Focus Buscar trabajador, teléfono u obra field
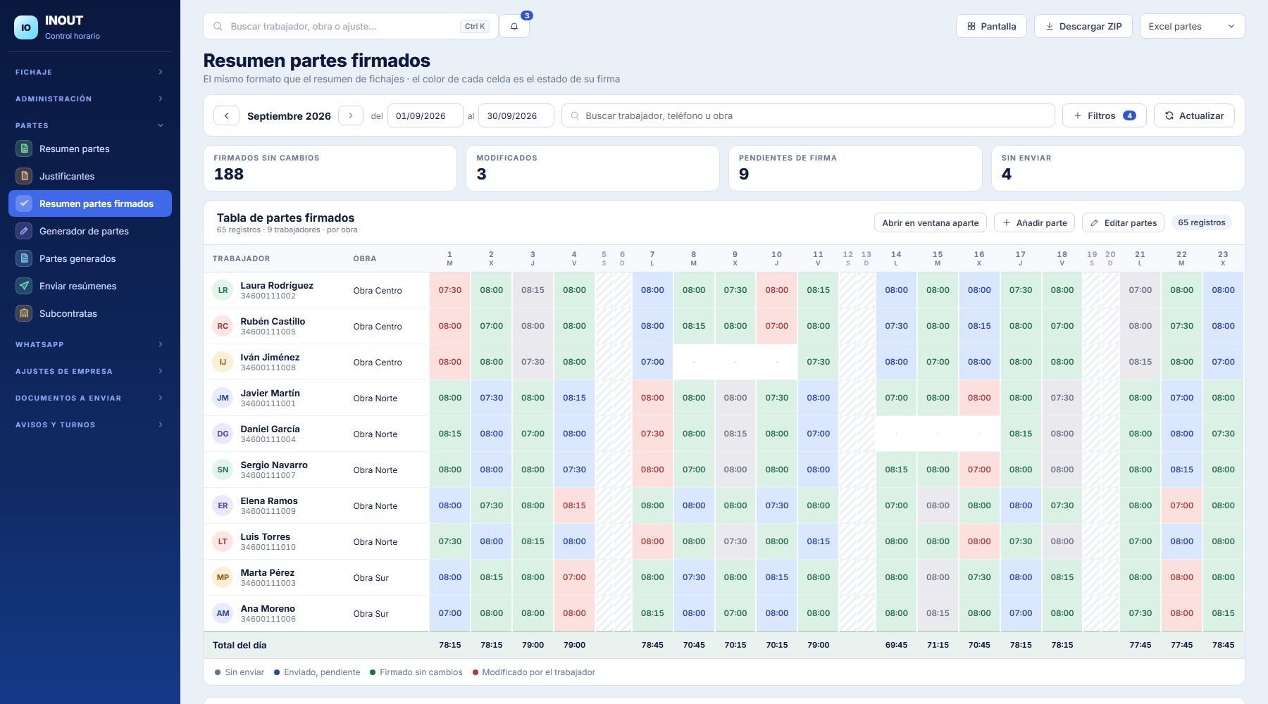Screen dimensions: 1268x704 tap(808, 115)
